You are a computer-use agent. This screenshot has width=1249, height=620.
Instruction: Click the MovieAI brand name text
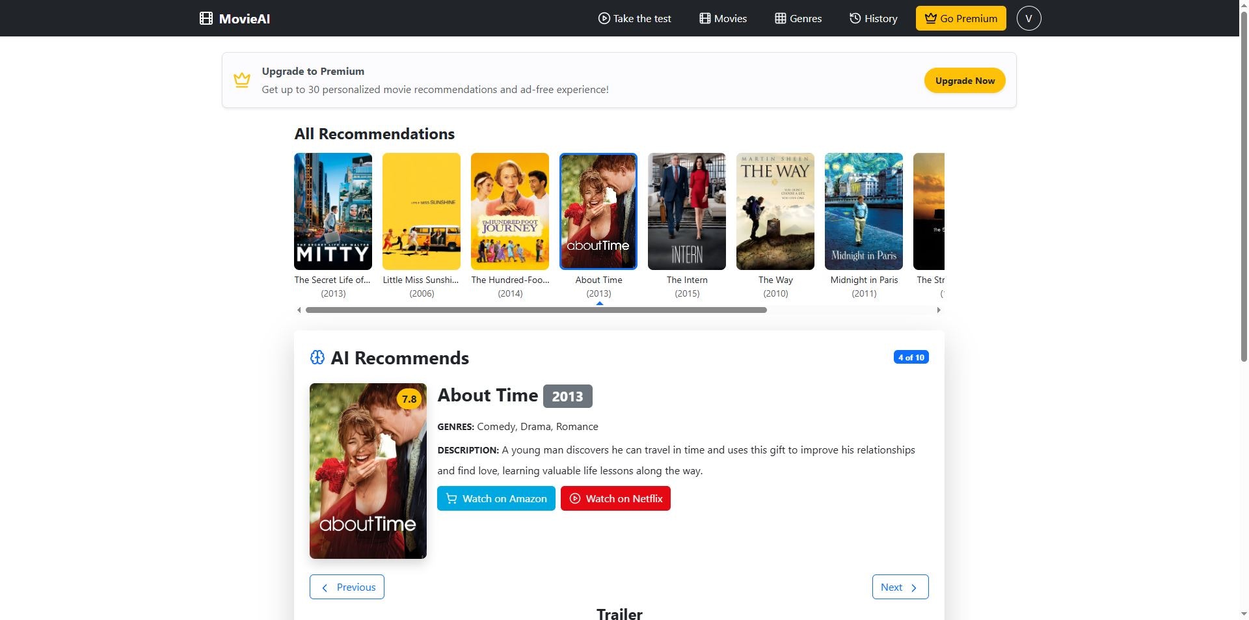(245, 19)
